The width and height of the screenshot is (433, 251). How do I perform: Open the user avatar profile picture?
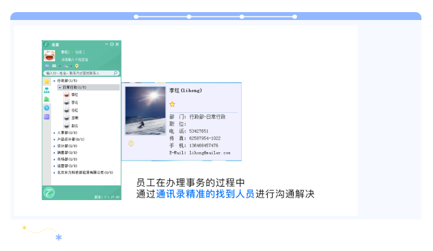pos(49,56)
